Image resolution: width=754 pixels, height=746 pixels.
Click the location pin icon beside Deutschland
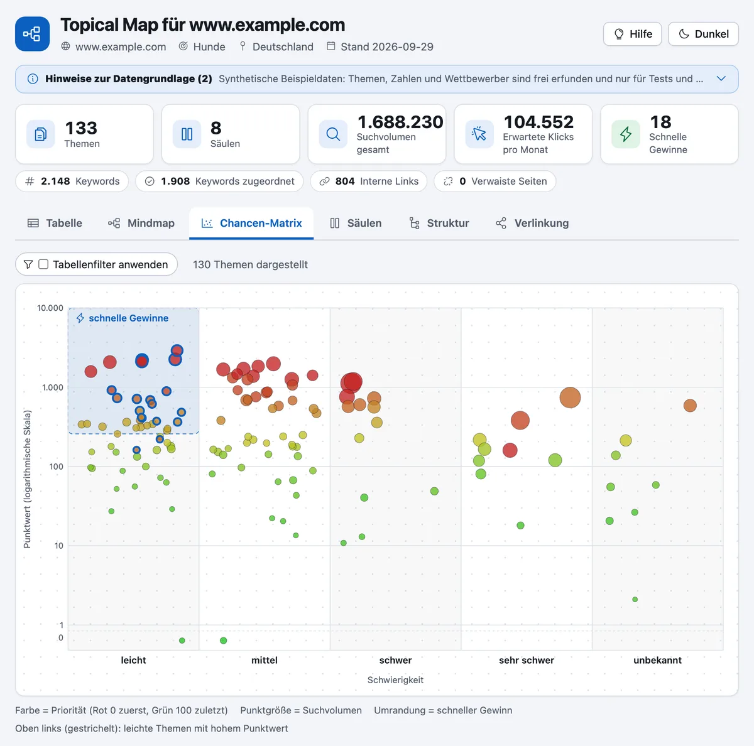243,46
